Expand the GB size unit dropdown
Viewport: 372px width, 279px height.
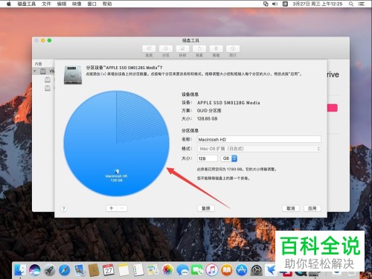(229, 158)
